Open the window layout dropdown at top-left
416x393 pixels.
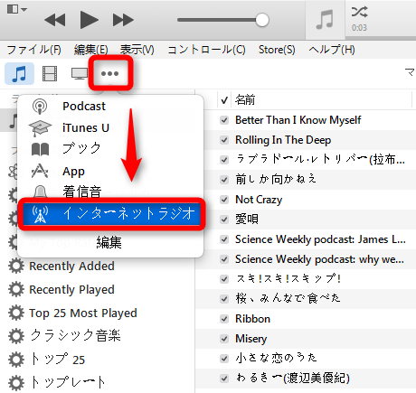[x=17, y=9]
